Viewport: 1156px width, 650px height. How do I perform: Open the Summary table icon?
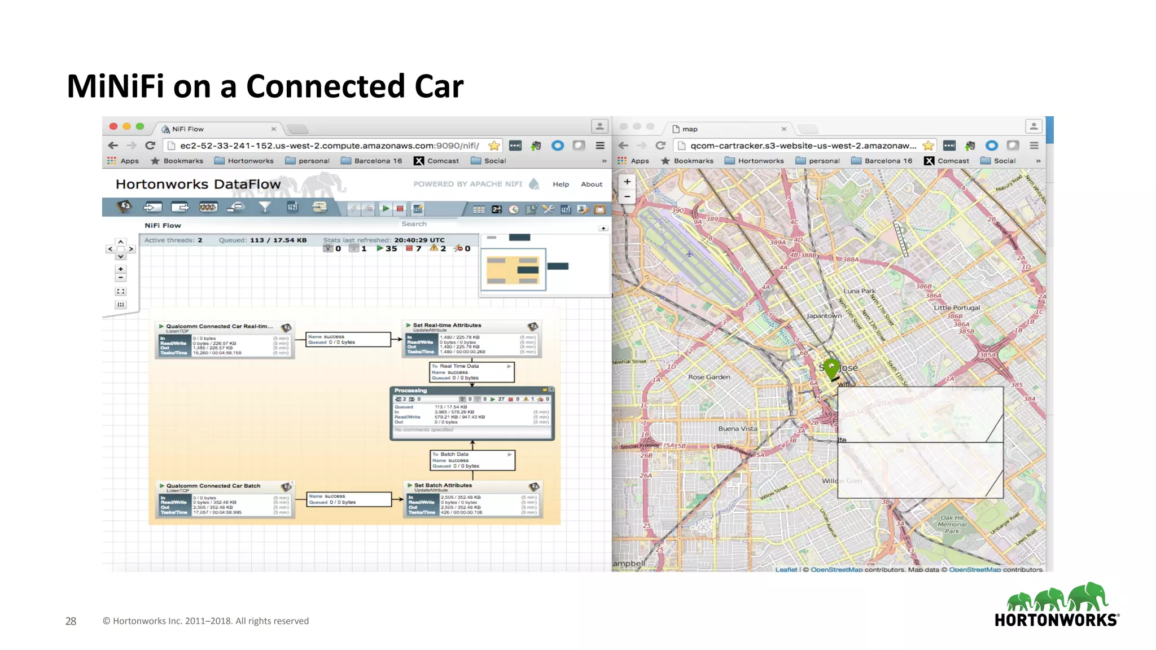click(479, 209)
